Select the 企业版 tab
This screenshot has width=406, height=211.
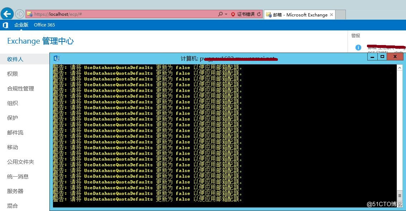tap(21, 25)
